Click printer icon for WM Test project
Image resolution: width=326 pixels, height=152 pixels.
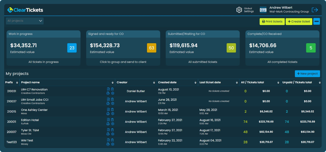pos(108,144)
